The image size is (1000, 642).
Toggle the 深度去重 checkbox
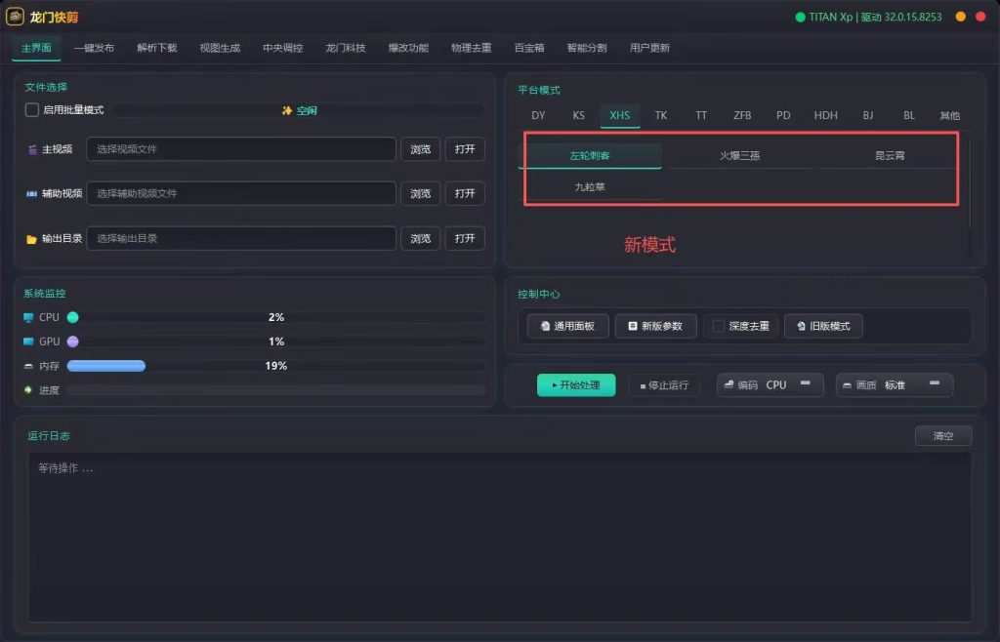[718, 326]
